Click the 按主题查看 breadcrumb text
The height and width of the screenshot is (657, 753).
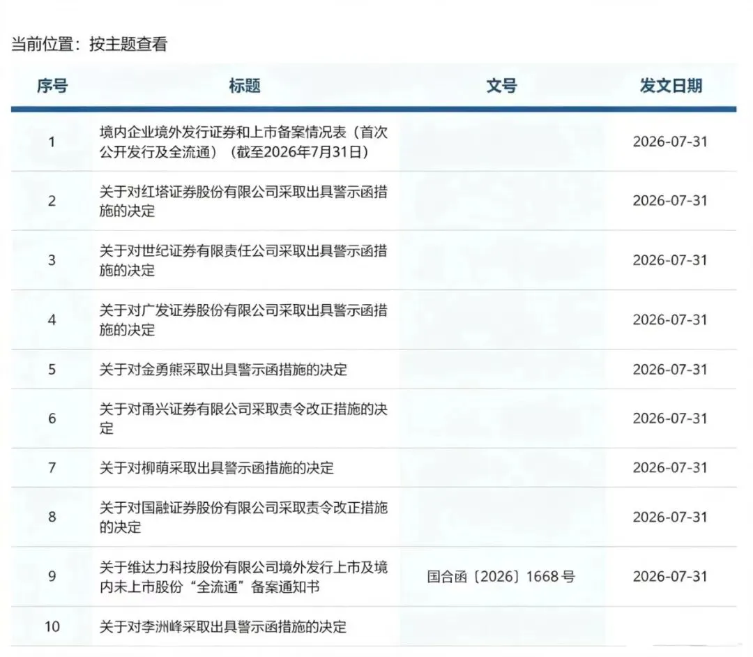(128, 44)
